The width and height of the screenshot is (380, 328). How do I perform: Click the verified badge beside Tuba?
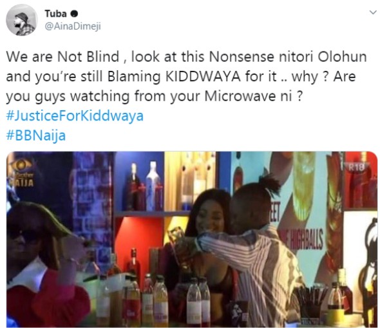click(x=74, y=14)
